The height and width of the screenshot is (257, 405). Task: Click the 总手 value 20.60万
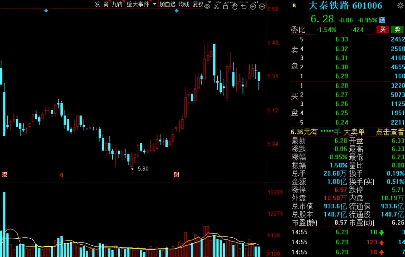pos(336,173)
